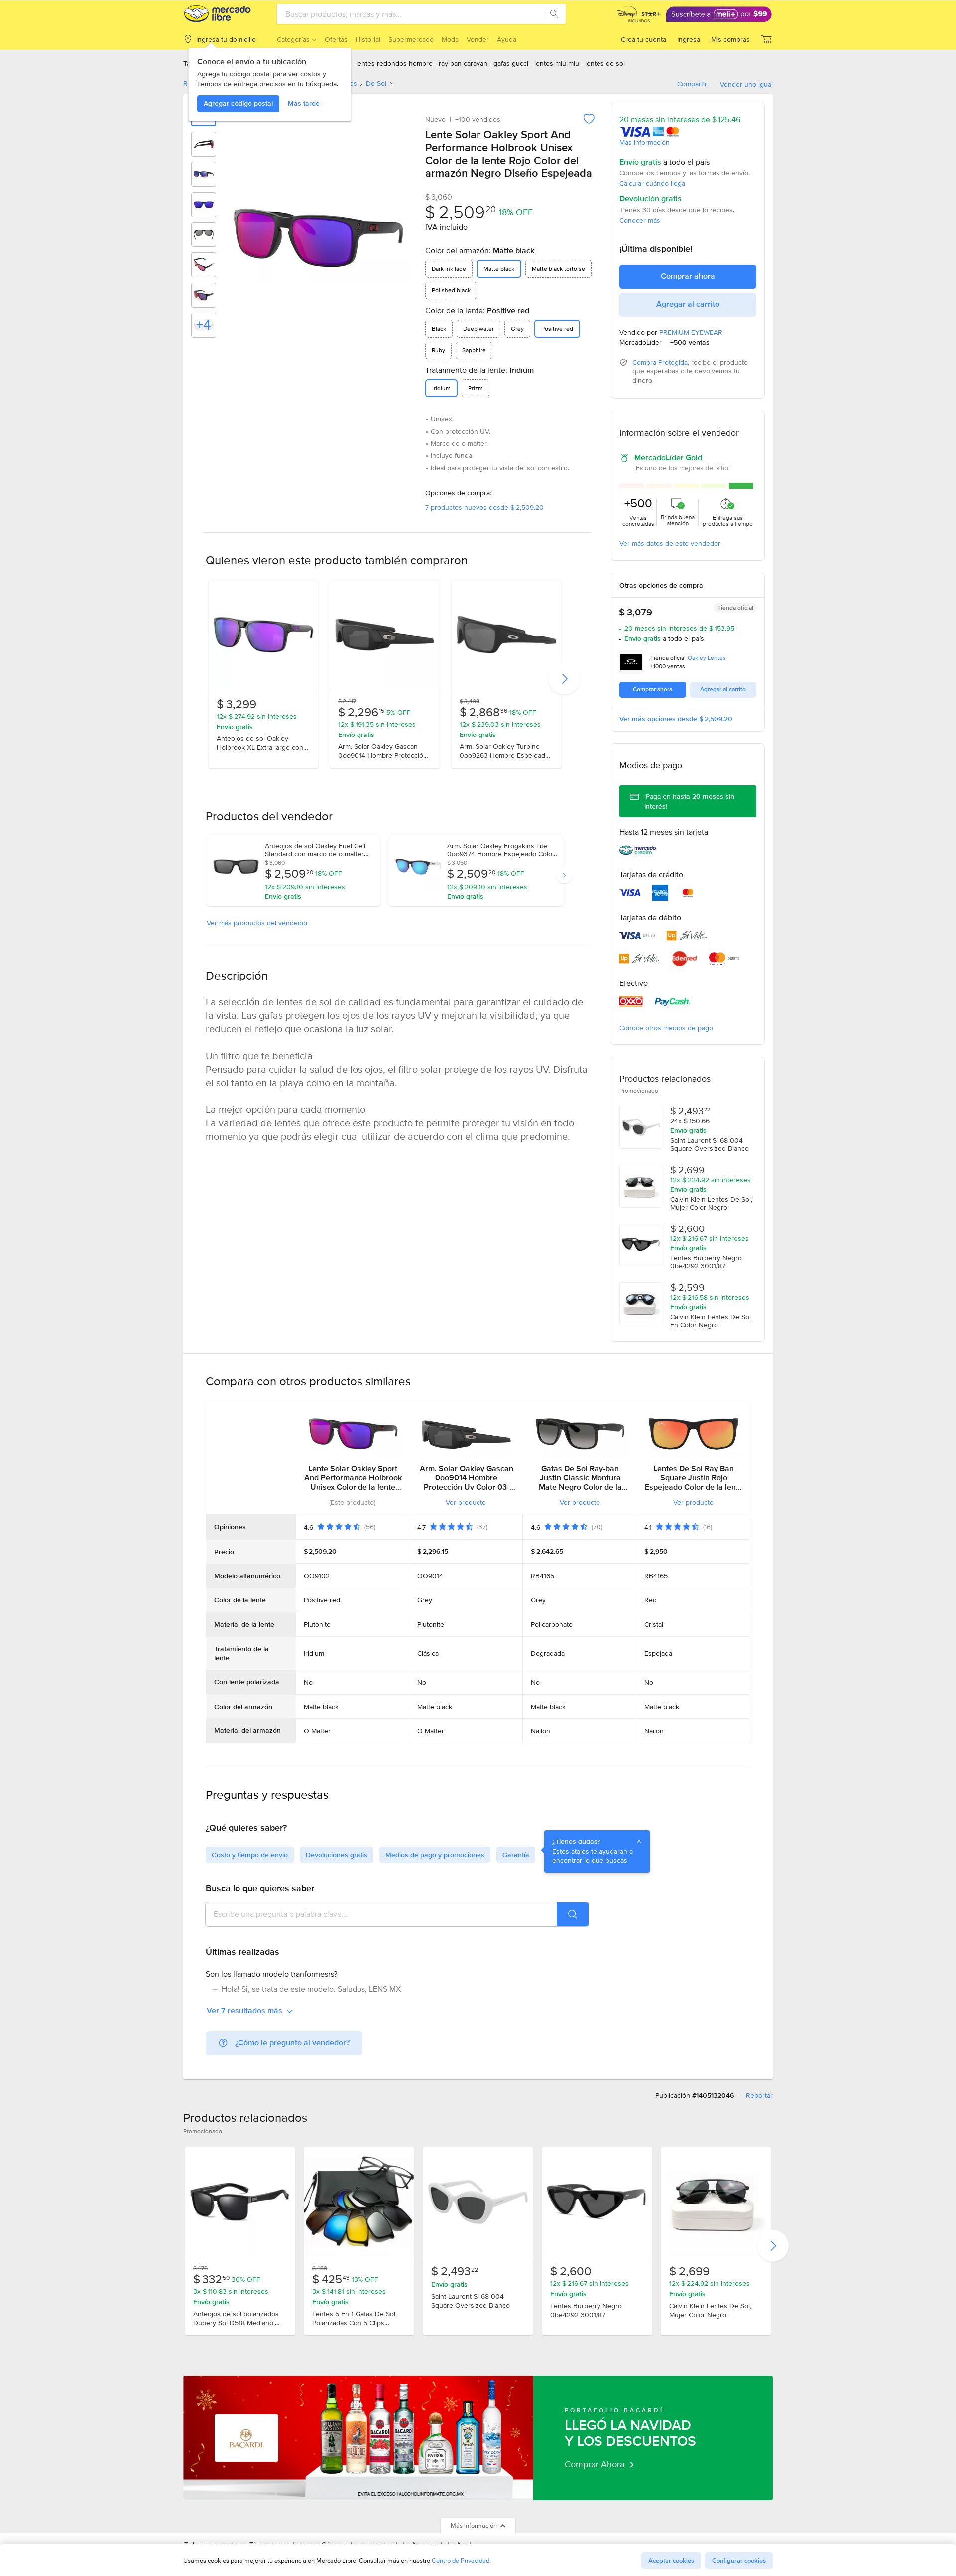Select the 'Polished black' frame color
This screenshot has height=2576, width=956.
click(x=451, y=291)
